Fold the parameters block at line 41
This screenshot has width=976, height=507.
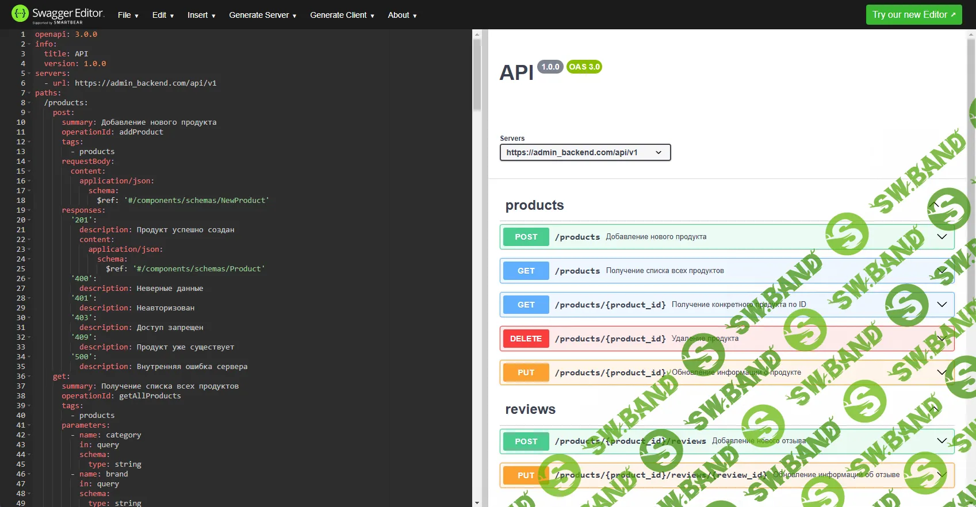(29, 425)
